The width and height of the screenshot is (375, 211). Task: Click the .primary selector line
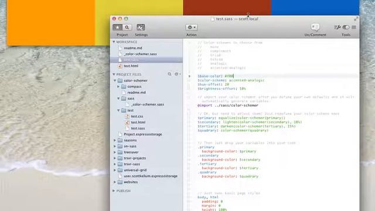tap(206, 147)
